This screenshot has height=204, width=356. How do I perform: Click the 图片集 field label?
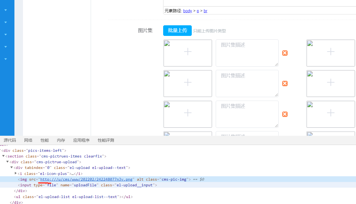[x=145, y=30]
